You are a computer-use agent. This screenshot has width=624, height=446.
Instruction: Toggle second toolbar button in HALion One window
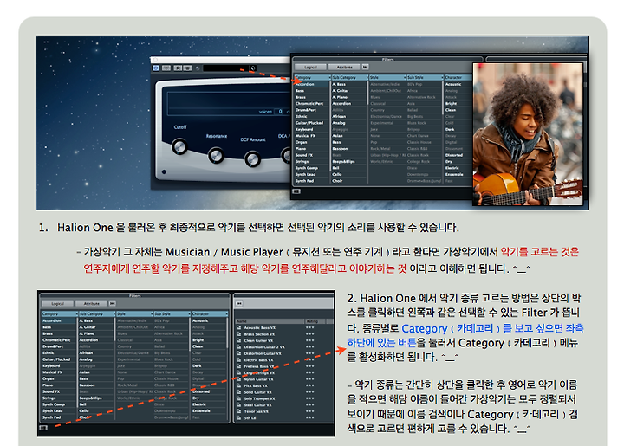point(166,68)
